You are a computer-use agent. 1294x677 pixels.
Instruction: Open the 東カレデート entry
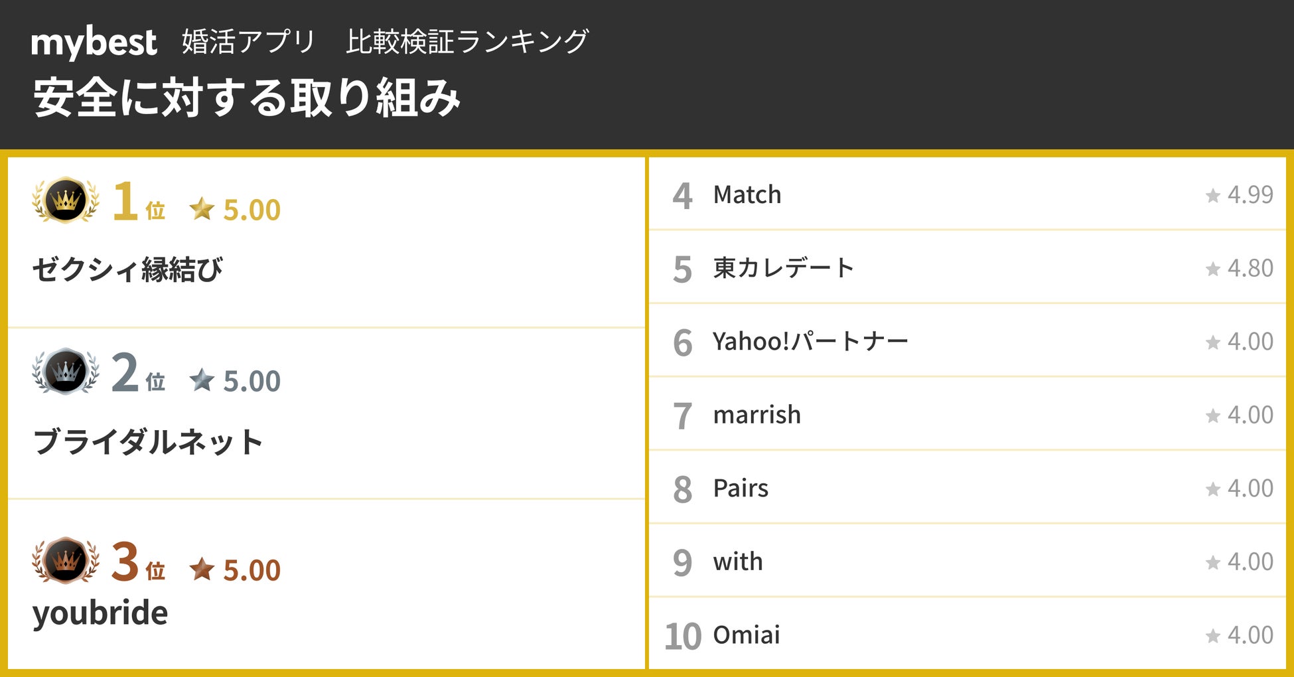[x=783, y=268]
